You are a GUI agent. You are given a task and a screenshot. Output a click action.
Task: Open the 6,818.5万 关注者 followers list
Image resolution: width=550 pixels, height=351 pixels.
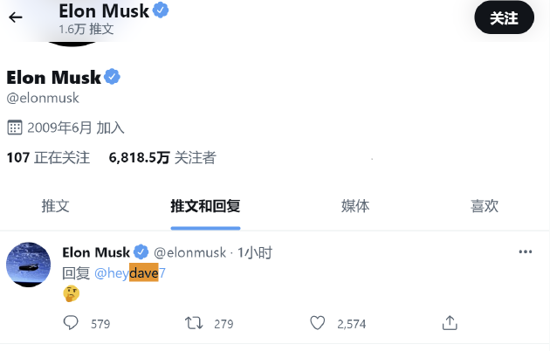click(162, 158)
